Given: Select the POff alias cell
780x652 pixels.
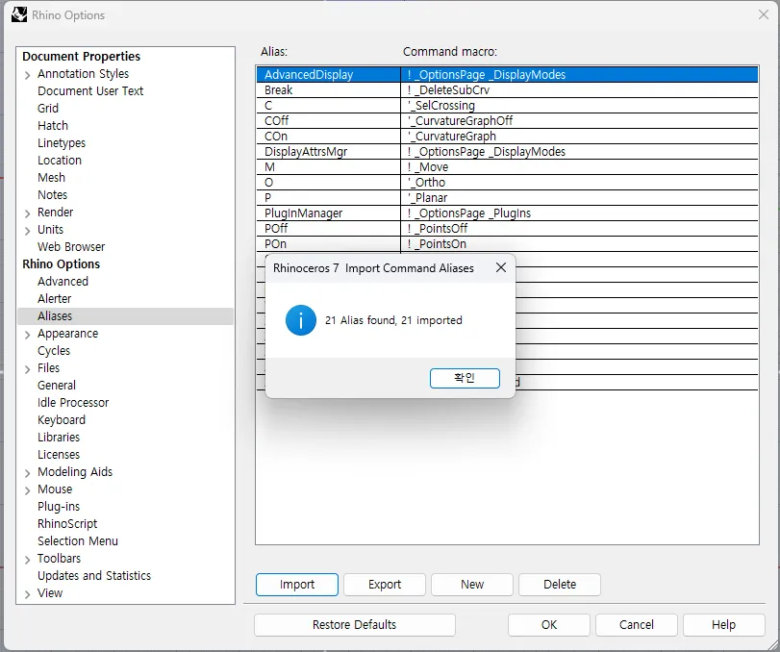Looking at the screenshot, I should [x=328, y=229].
